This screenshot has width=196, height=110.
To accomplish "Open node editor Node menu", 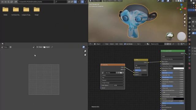I will click(121, 44).
